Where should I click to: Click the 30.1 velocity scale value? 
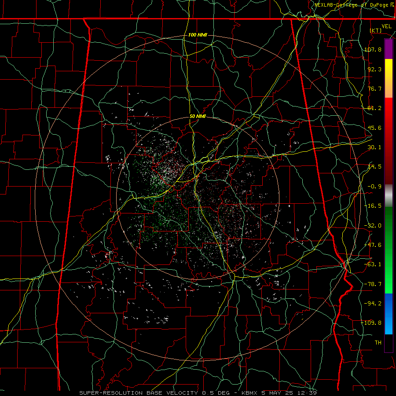point(374,147)
